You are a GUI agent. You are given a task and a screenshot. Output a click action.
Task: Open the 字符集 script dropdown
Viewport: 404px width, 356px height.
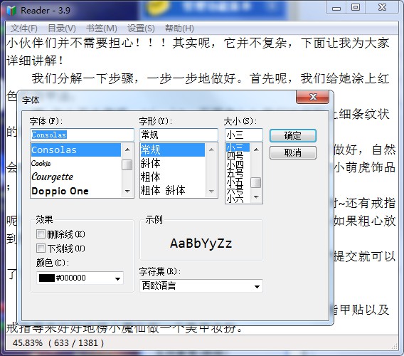pos(257,286)
